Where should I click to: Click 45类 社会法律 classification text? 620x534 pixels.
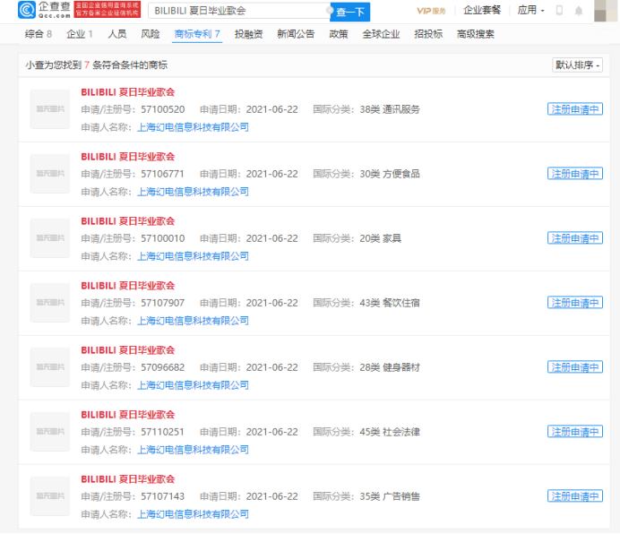(390, 432)
